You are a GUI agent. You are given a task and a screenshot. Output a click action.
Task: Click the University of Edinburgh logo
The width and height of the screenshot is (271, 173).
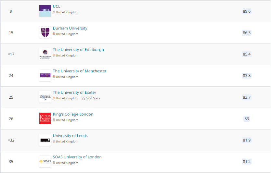pos(45,54)
